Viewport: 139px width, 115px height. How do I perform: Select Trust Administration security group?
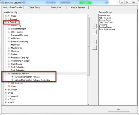pyautogui.click(x=107, y=30)
